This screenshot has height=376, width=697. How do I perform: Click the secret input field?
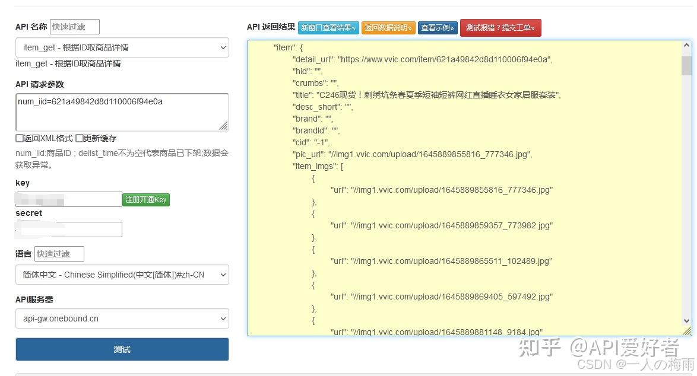68,230
